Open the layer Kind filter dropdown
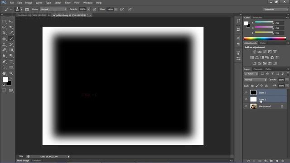The height and width of the screenshot is (163, 290). [251, 74]
